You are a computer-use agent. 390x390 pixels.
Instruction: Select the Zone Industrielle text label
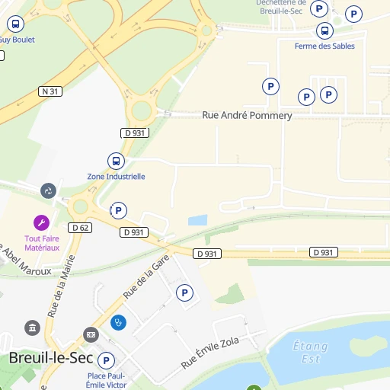coord(116,177)
